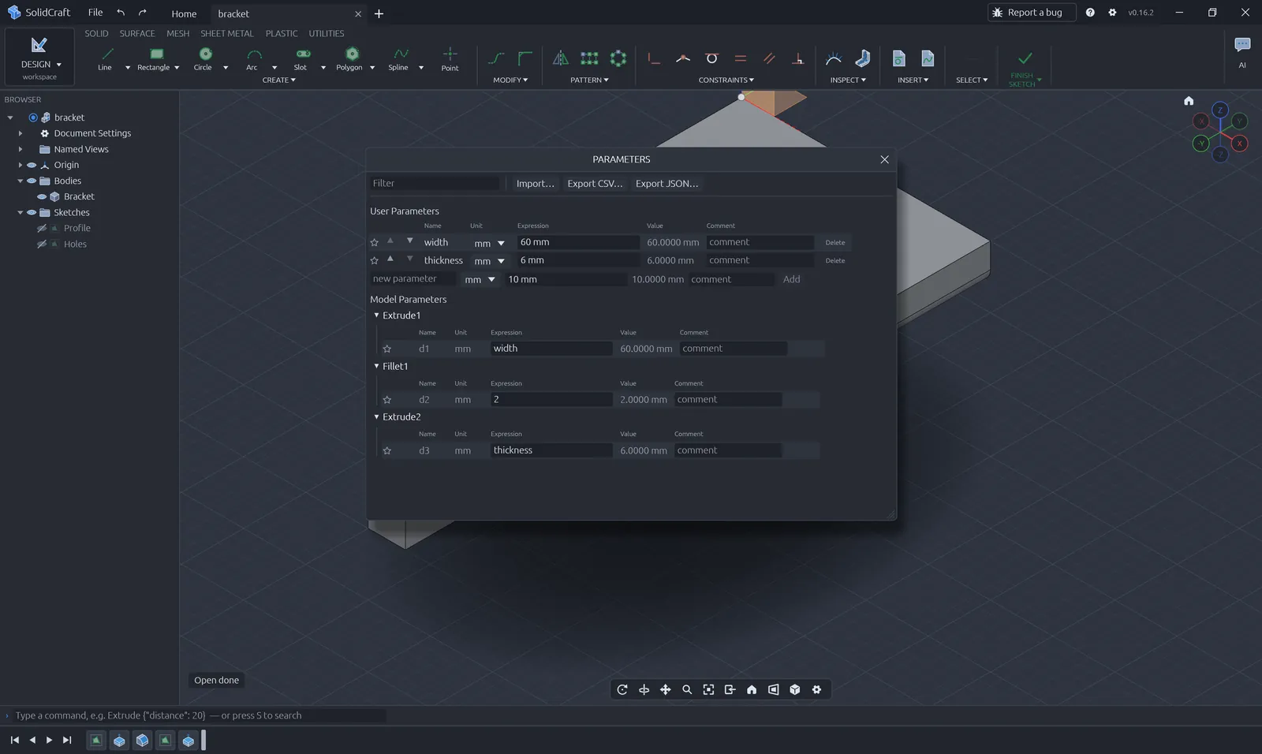
Task: Select the Polygon sketch tool
Action: [x=350, y=58]
